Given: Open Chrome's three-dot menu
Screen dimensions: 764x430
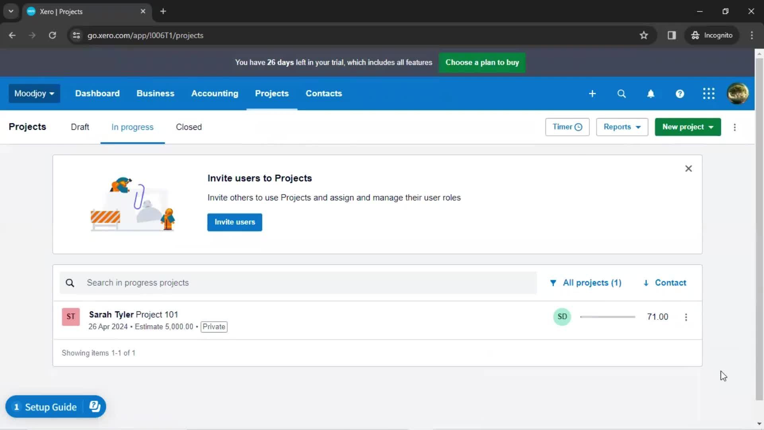Looking at the screenshot, I should tap(752, 35).
